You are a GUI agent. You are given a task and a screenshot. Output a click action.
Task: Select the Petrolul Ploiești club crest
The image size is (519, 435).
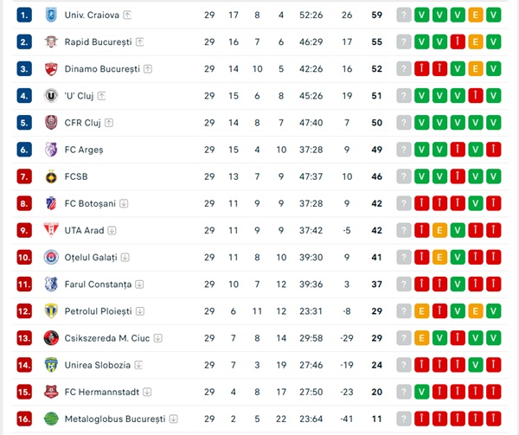click(50, 310)
